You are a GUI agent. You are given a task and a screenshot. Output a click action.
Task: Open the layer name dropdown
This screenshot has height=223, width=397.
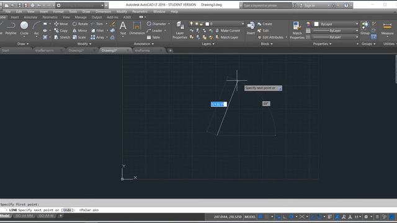click(x=243, y=24)
